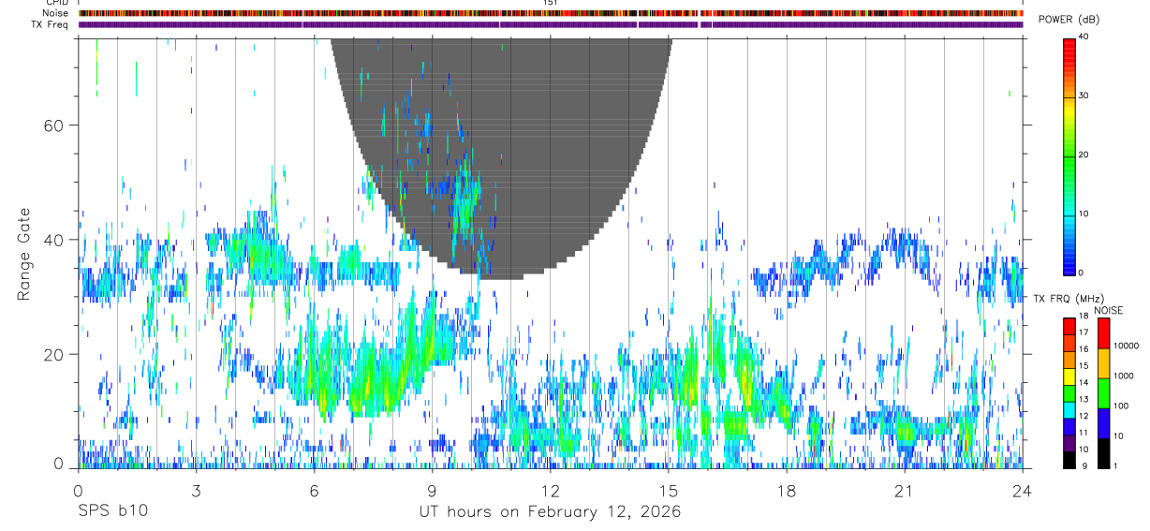Click the x-axis tick label '21'

(904, 490)
